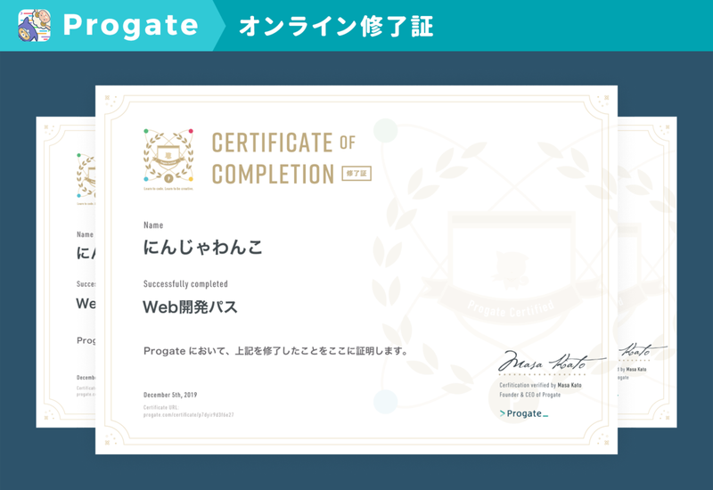Click the 修了証 boxed label
The width and height of the screenshot is (713, 490).
pyautogui.click(x=356, y=174)
